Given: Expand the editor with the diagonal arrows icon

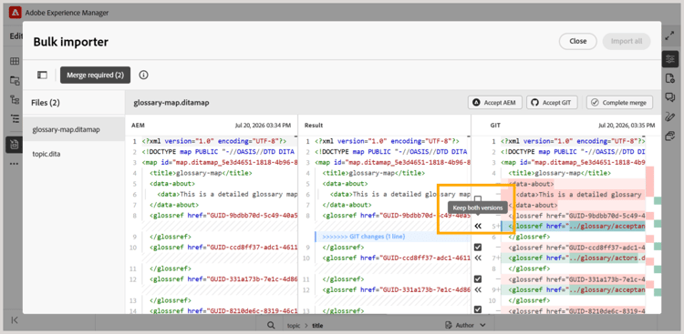Looking at the screenshot, I should click(669, 36).
